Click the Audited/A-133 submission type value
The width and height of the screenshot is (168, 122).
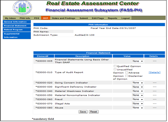(84, 35)
